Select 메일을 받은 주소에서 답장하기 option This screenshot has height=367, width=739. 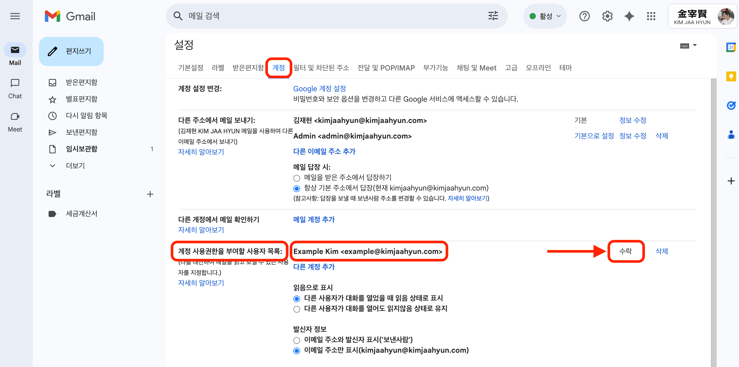point(297,178)
